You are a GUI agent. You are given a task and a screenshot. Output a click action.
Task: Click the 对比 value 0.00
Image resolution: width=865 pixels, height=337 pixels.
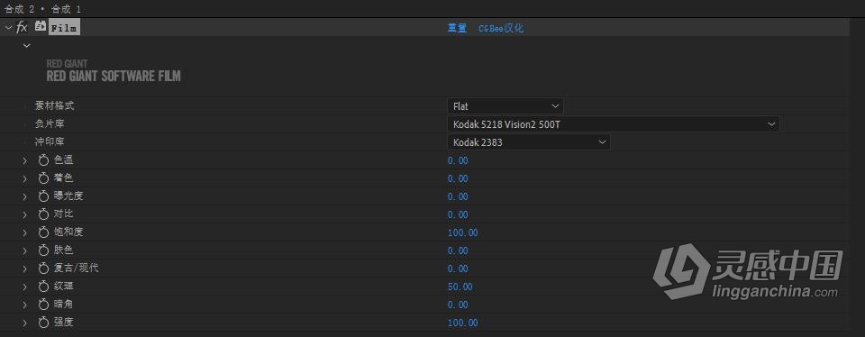458,214
